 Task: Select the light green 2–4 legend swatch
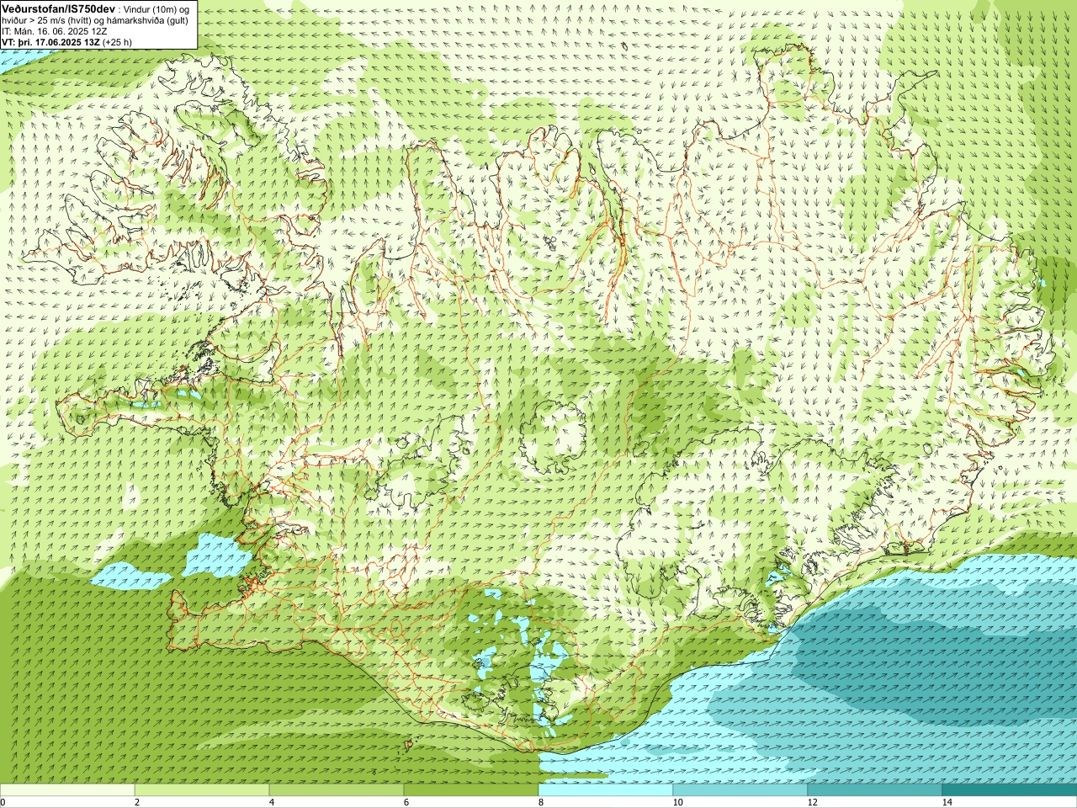pos(202,790)
